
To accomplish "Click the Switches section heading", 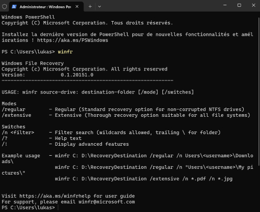I will [14, 127].
